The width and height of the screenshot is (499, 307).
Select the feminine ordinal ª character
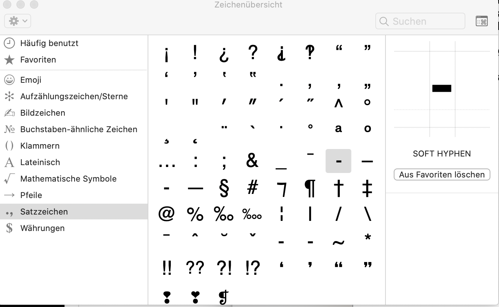click(339, 128)
